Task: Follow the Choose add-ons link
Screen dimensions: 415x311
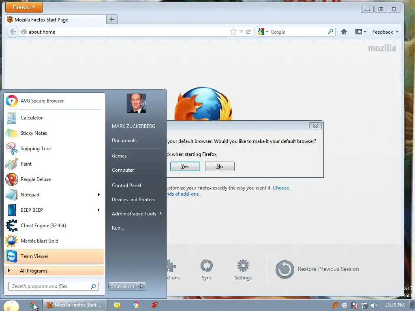Action: (281, 188)
